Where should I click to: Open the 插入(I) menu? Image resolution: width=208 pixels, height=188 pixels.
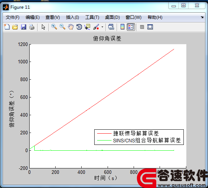coord(73,17)
